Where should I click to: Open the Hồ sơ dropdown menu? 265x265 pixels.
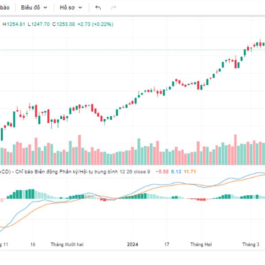point(71,8)
